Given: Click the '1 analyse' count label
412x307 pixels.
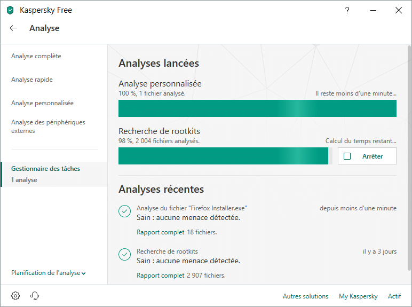Looking at the screenshot, I should [24, 180].
